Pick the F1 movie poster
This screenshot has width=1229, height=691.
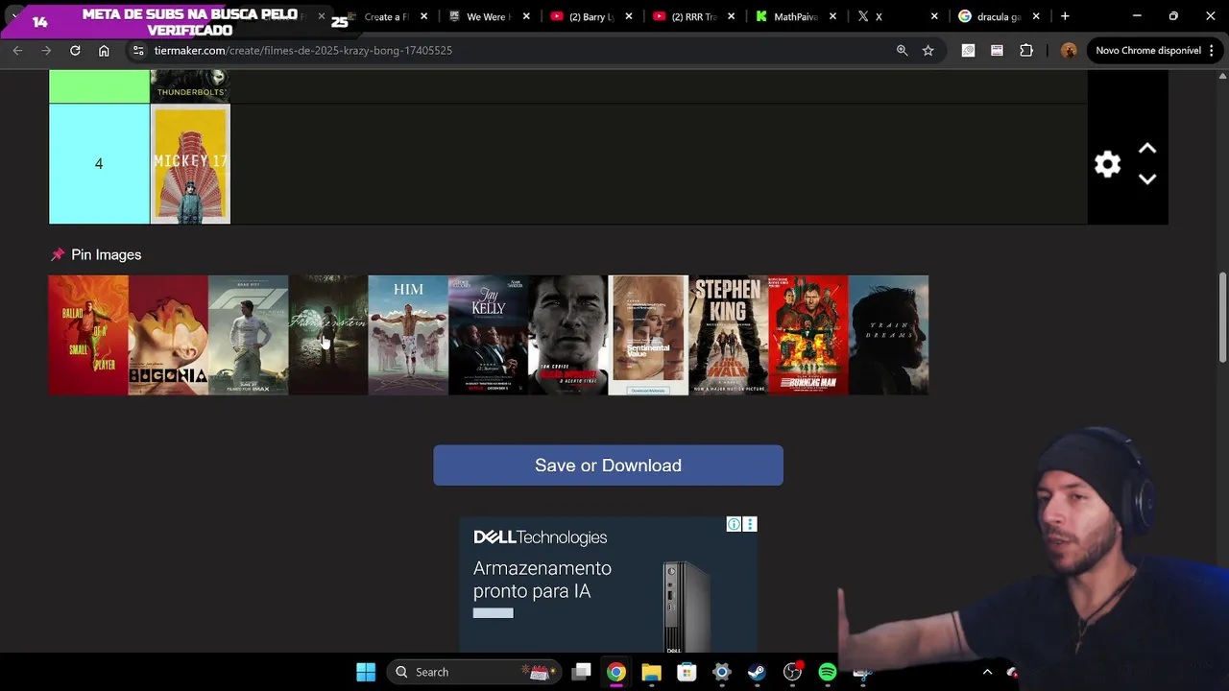[248, 335]
